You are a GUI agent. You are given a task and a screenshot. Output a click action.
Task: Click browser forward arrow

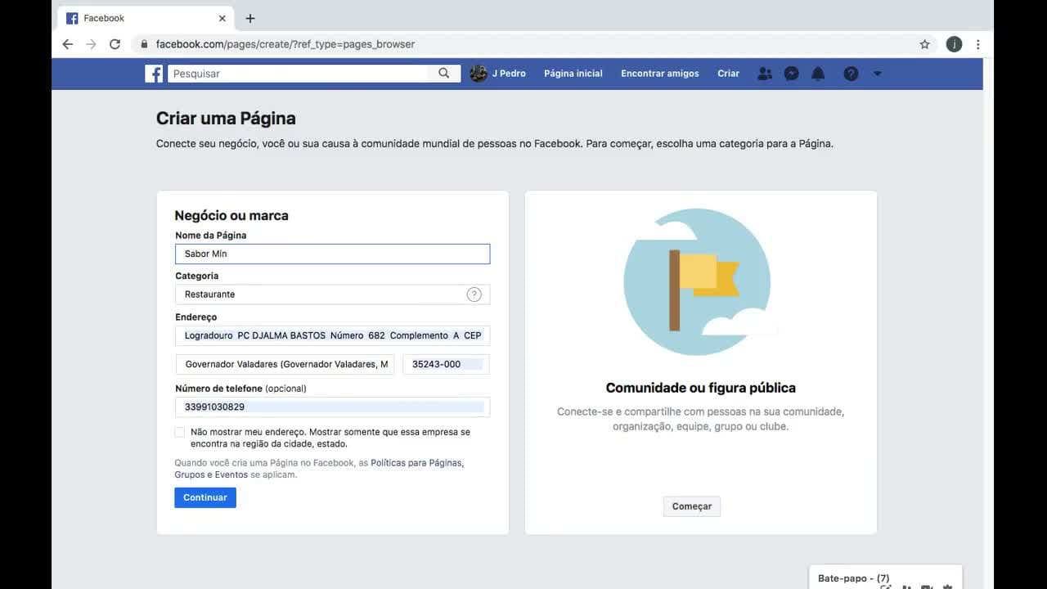(x=91, y=44)
